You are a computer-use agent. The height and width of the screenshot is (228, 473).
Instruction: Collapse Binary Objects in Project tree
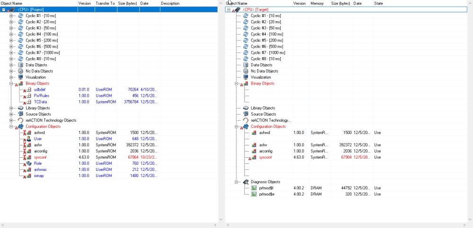11,84
